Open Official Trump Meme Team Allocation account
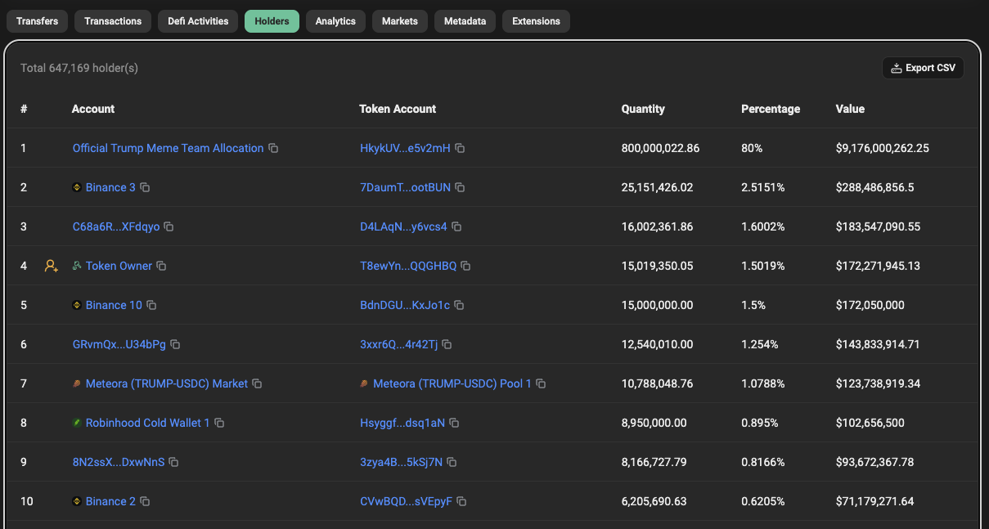The image size is (989, 529). point(169,148)
